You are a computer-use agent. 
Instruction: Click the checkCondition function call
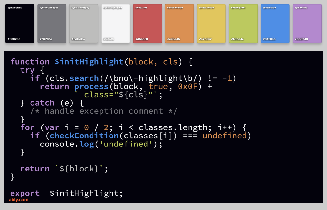pyautogui.click(x=84, y=136)
